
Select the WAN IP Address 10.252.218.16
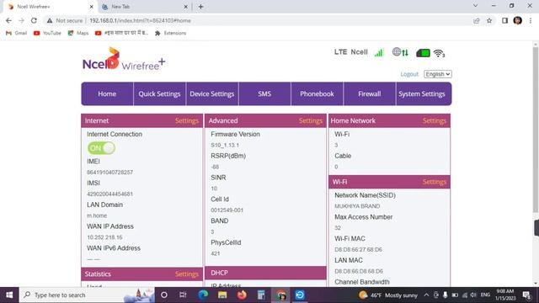104,237
